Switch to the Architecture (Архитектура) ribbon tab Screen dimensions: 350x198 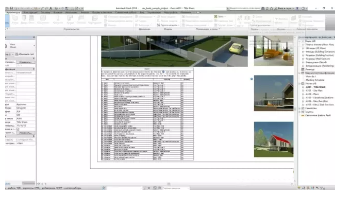(x=13, y=12)
